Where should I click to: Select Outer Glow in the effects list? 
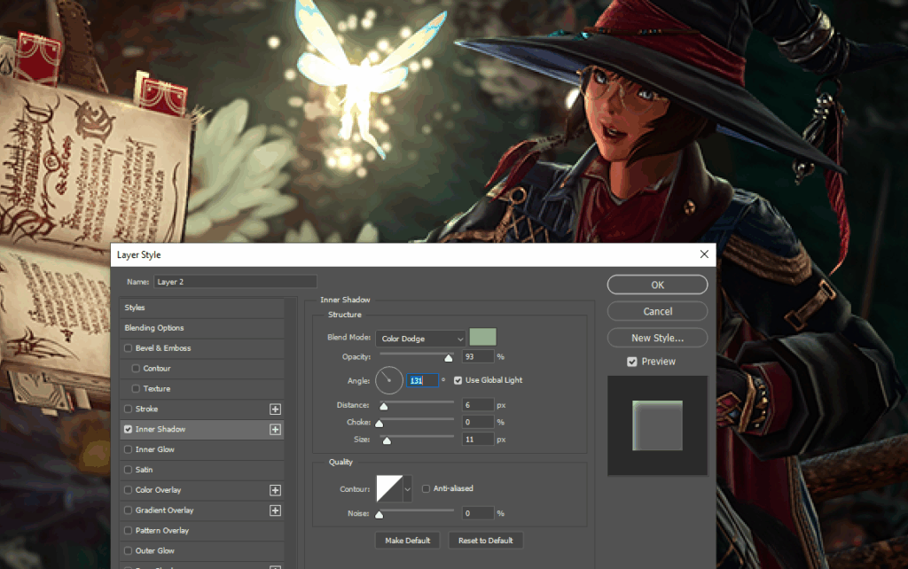pos(156,551)
